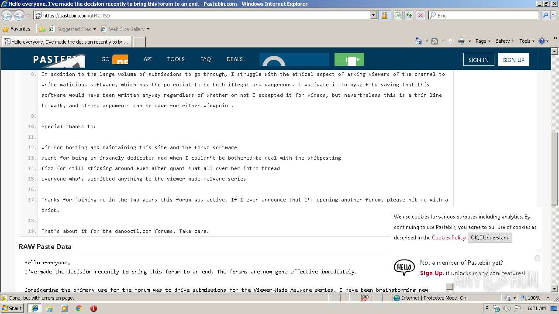This screenshot has width=559, height=314.
Task: Expand the Web Slice Gallery dropdown
Action: coord(148,29)
